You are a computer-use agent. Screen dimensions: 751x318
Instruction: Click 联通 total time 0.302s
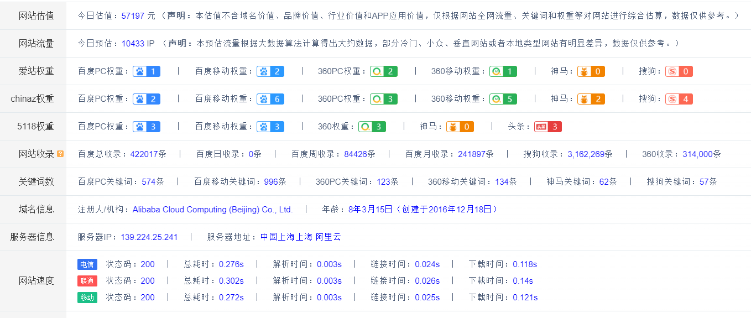point(231,281)
